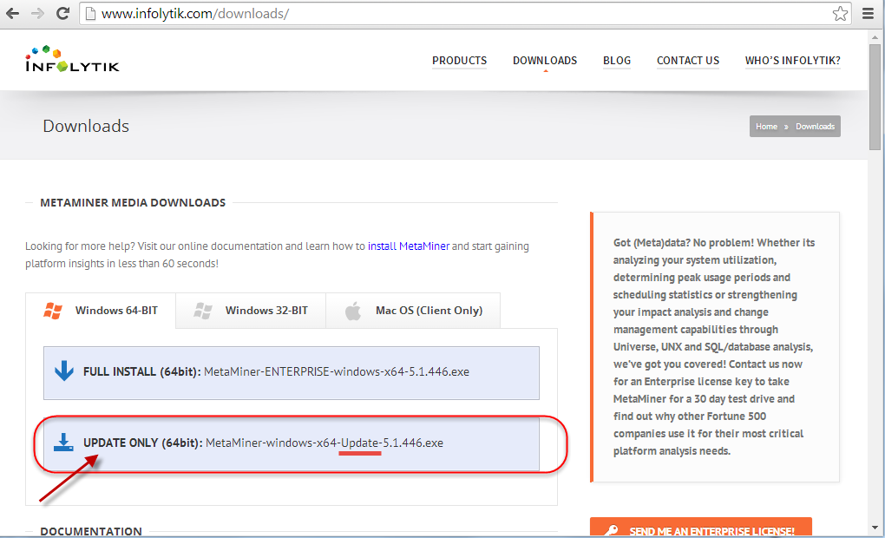Viewport: 885px width, 538px height.
Task: Click the browser forward arrow
Action: [37, 14]
